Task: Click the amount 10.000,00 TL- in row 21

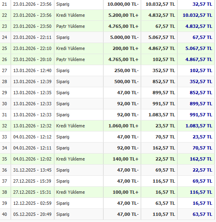Action: (123, 4)
